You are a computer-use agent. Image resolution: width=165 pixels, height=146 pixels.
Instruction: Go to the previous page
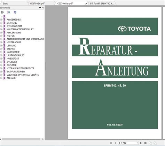click(115, 143)
